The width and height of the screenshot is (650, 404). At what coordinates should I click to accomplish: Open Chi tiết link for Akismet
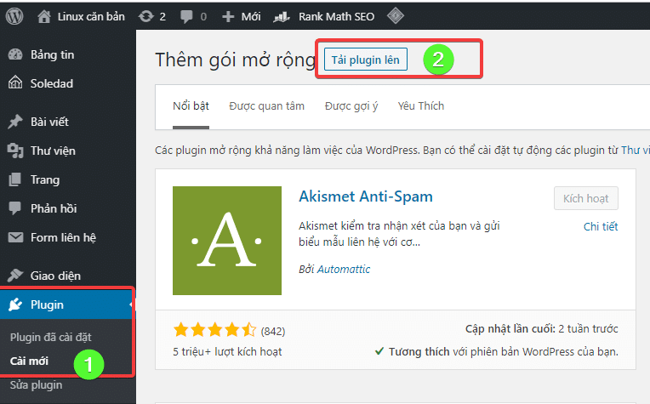[x=600, y=226]
